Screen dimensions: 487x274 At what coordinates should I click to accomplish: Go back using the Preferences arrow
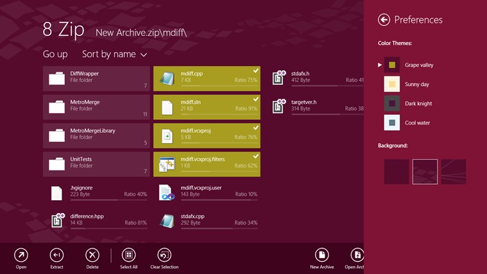(x=384, y=20)
